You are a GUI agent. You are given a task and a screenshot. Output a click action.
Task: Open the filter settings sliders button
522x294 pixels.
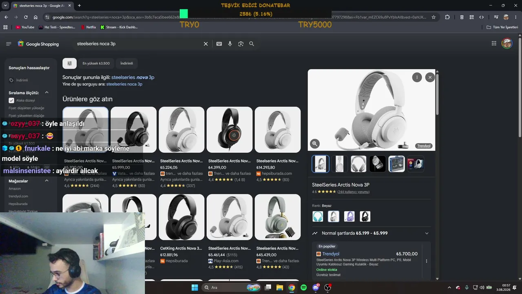coord(69,63)
